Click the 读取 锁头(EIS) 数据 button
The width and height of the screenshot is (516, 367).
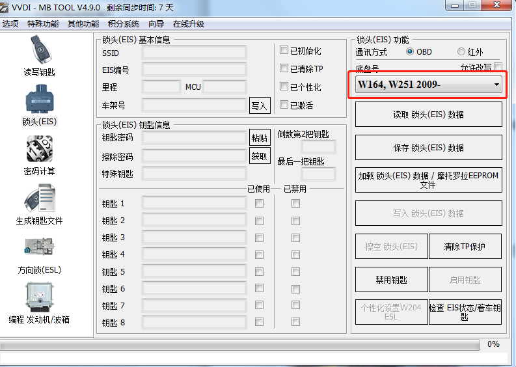428,115
